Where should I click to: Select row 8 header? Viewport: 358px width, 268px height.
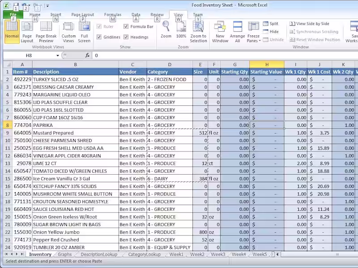click(8, 125)
